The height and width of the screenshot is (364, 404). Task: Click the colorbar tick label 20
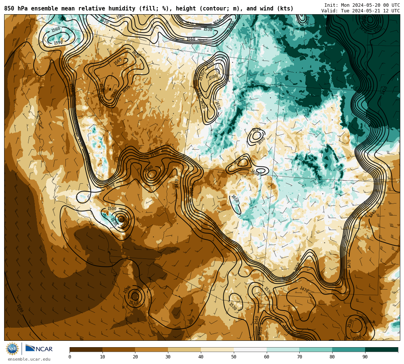tap(135, 357)
